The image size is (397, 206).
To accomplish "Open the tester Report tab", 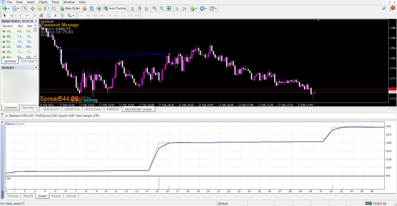I will click(x=56, y=196).
